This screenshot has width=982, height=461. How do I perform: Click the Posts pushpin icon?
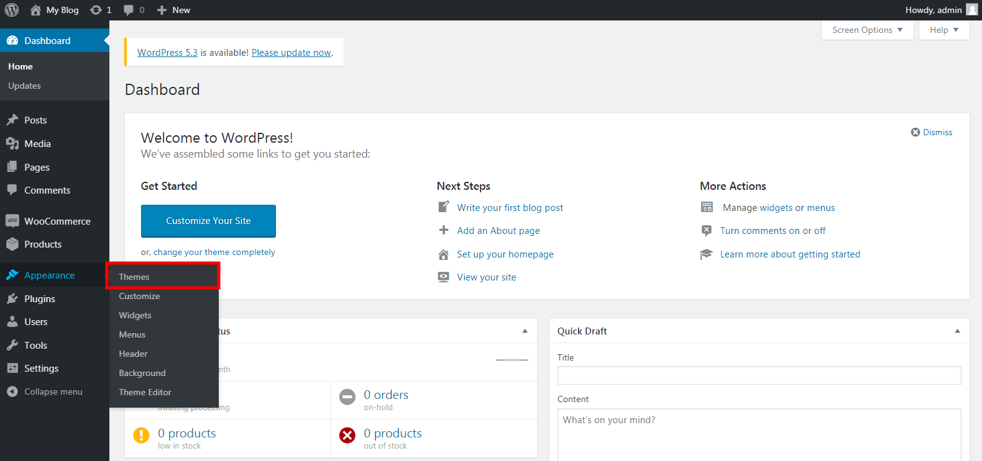(x=12, y=120)
